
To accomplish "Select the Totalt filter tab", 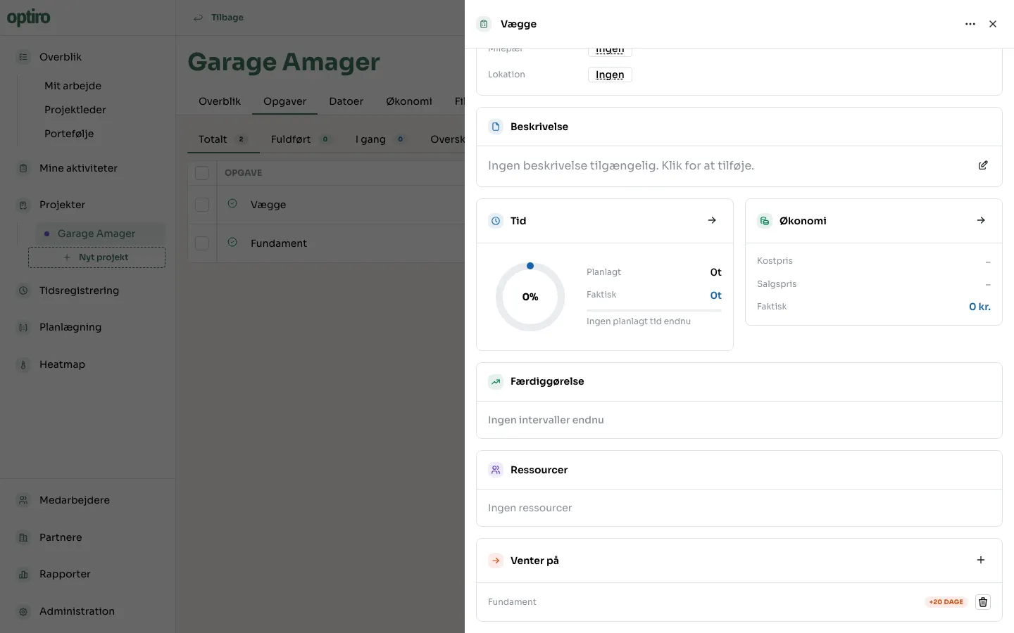I will tap(223, 139).
